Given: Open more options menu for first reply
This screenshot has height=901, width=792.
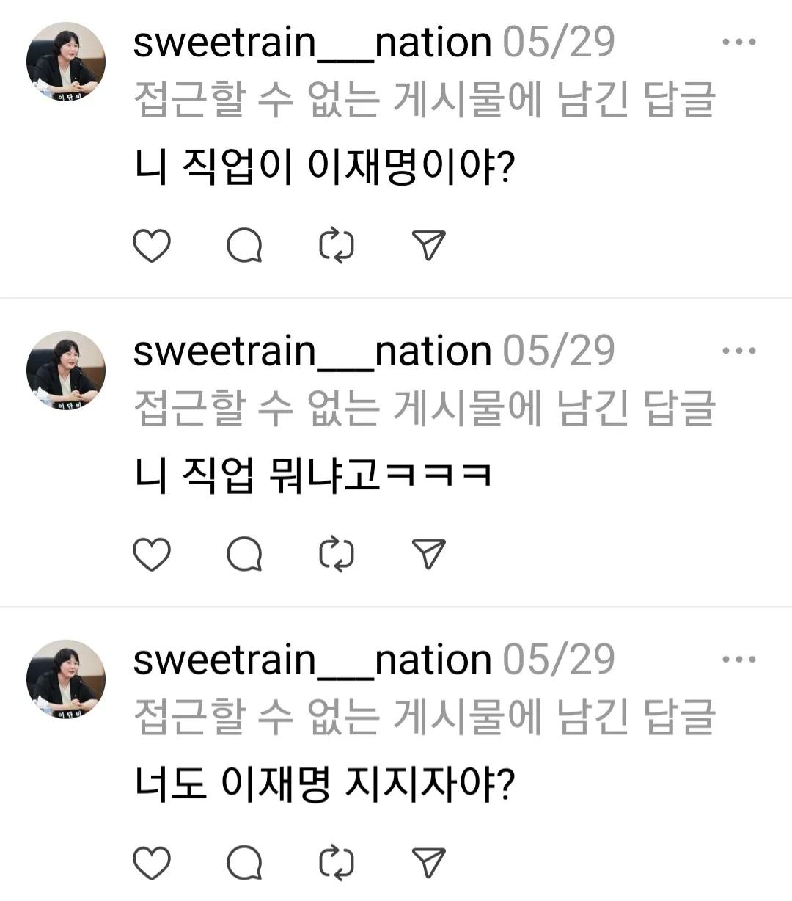Looking at the screenshot, I should click(738, 42).
